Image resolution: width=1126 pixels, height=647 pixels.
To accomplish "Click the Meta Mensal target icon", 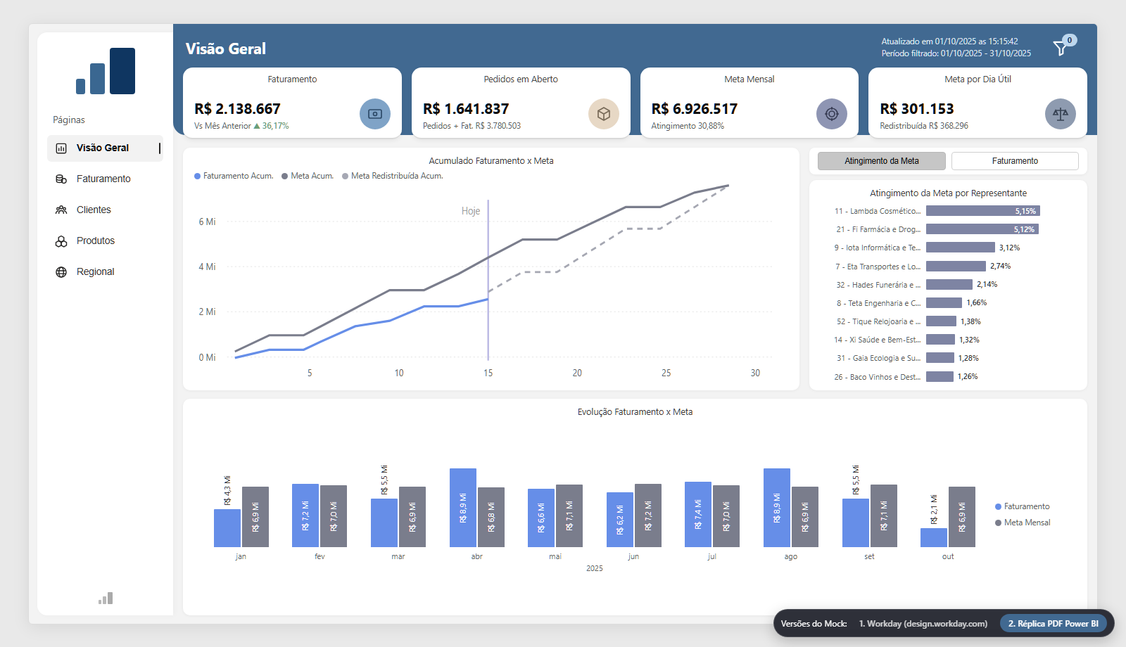I will 832,114.
